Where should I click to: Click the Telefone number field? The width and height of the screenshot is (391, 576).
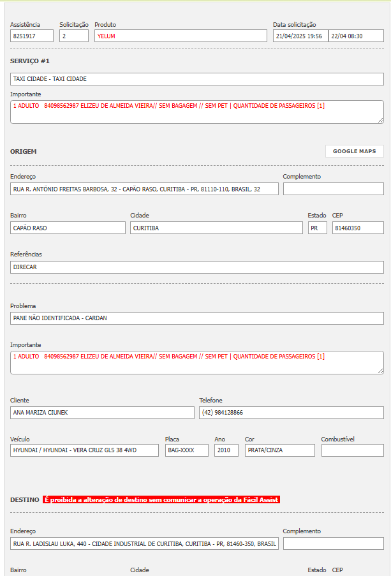291,413
